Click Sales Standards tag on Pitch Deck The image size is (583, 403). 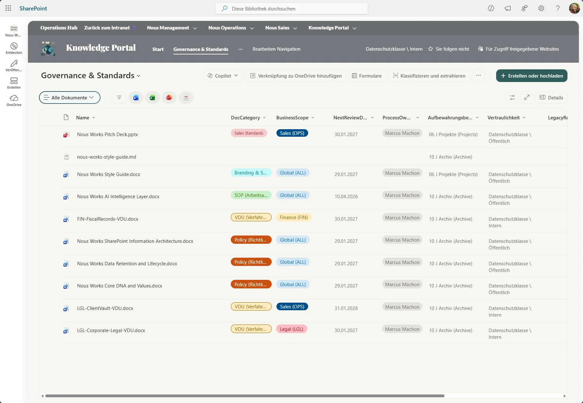(x=249, y=133)
